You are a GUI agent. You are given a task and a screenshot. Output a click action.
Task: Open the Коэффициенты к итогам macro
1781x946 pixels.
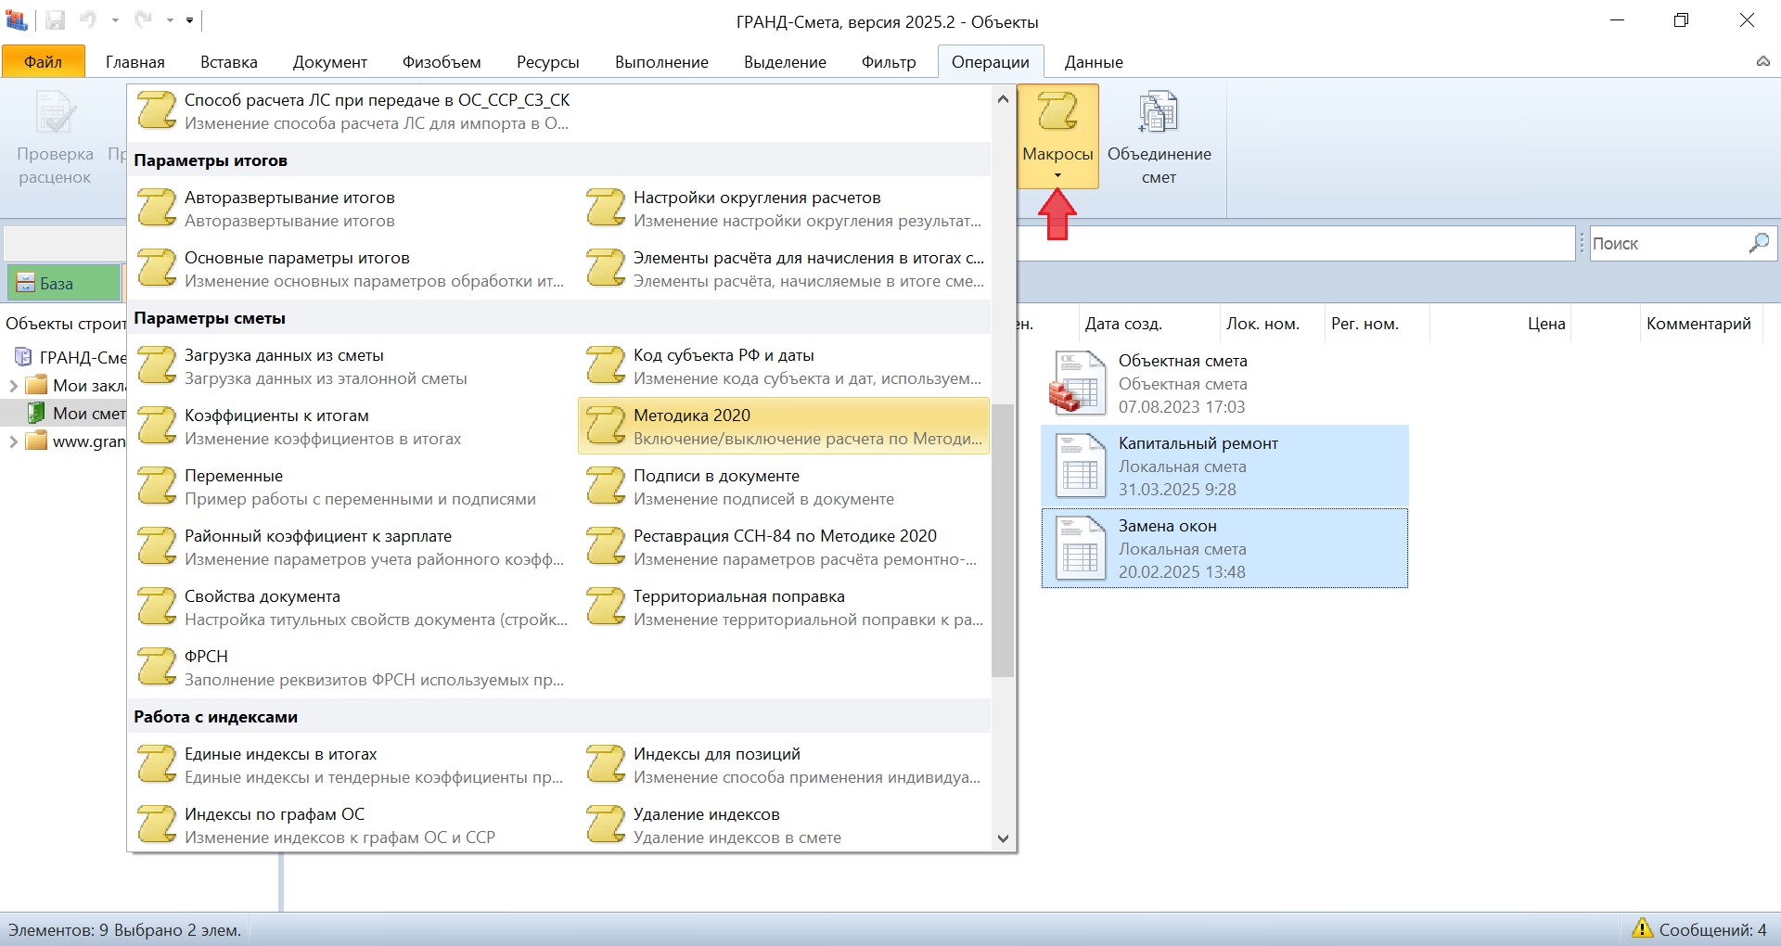point(352,427)
